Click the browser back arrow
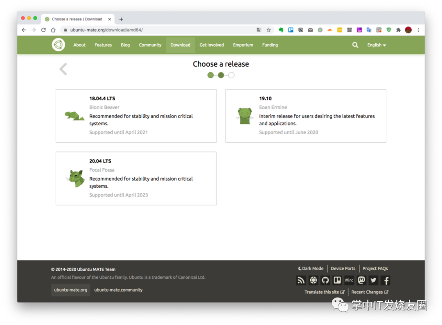The width and height of the screenshot is (442, 325). [x=24, y=30]
